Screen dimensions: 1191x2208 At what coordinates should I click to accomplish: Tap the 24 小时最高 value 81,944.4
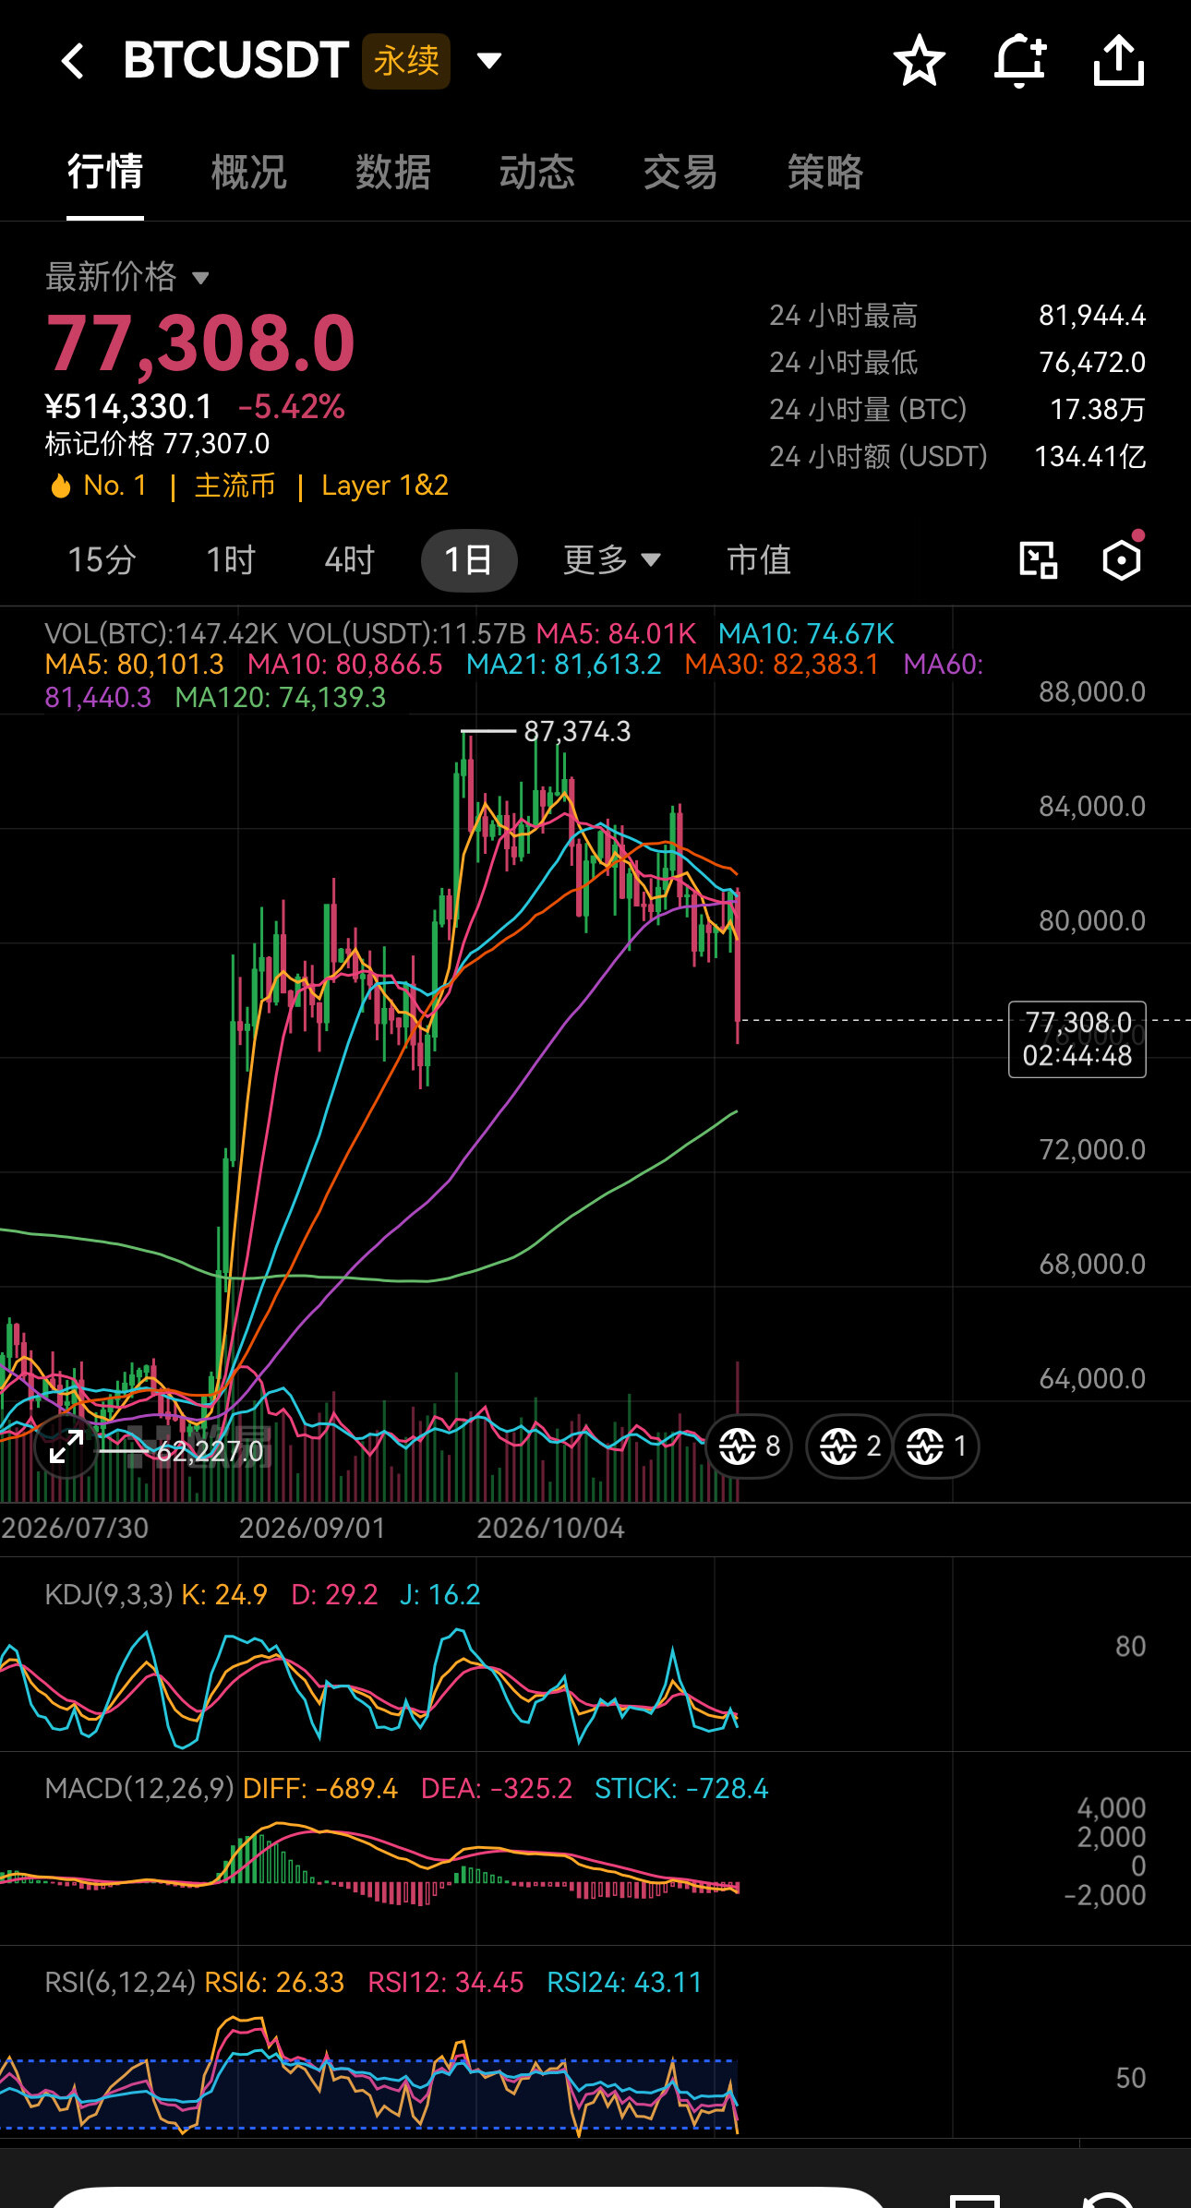[x=1092, y=316]
